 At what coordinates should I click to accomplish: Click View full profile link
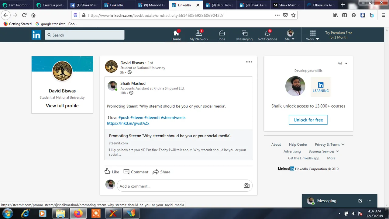pos(62,106)
